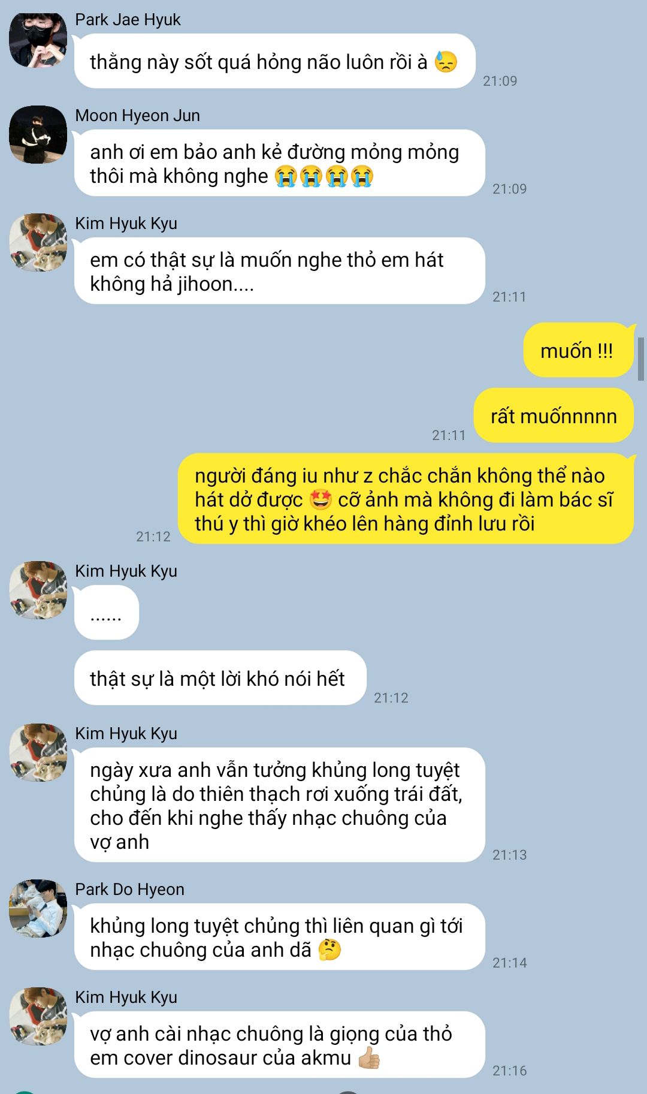Click the scrollbar handle on right edge
This screenshot has width=647, height=1094.
pos(641,358)
